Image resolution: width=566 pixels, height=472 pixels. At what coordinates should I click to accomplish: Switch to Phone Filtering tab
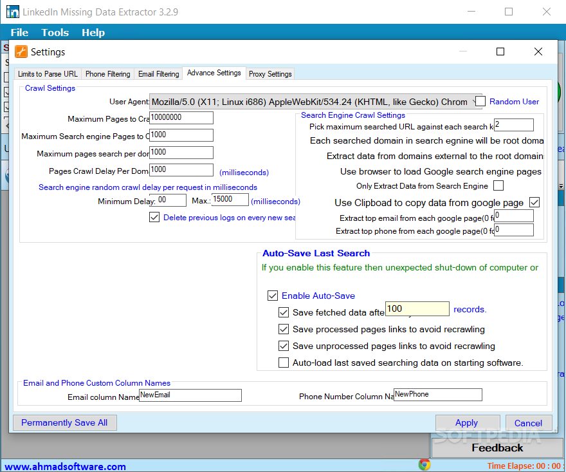tap(107, 73)
